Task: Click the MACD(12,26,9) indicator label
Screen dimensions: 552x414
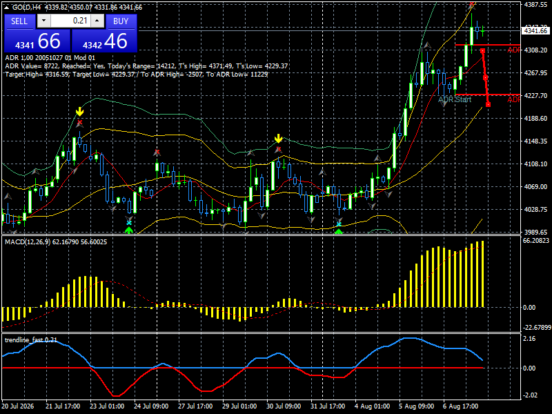Action: pos(56,242)
